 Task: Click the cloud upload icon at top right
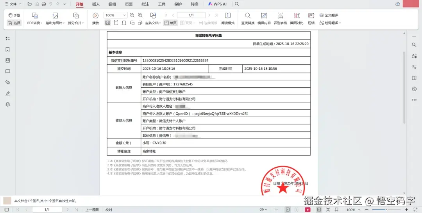[398, 4]
